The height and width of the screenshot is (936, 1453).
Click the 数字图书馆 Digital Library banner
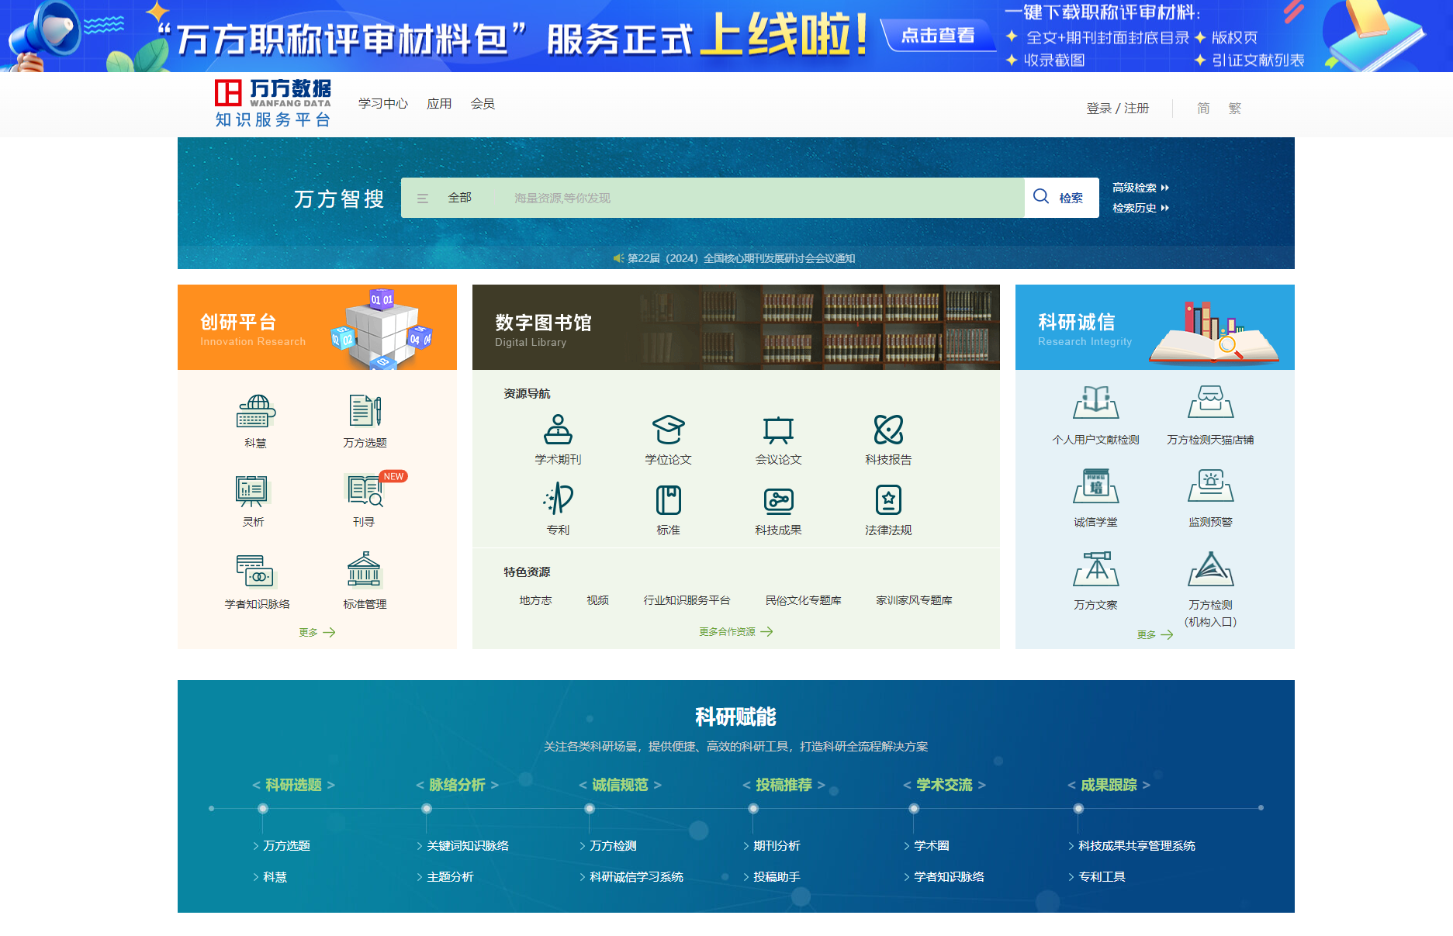click(735, 327)
